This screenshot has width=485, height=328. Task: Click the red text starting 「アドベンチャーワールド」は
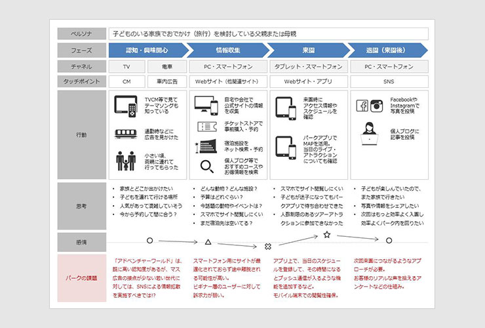pos(147,278)
